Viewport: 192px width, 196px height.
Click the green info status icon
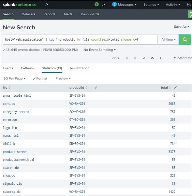pyautogui.click(x=97, y=4)
